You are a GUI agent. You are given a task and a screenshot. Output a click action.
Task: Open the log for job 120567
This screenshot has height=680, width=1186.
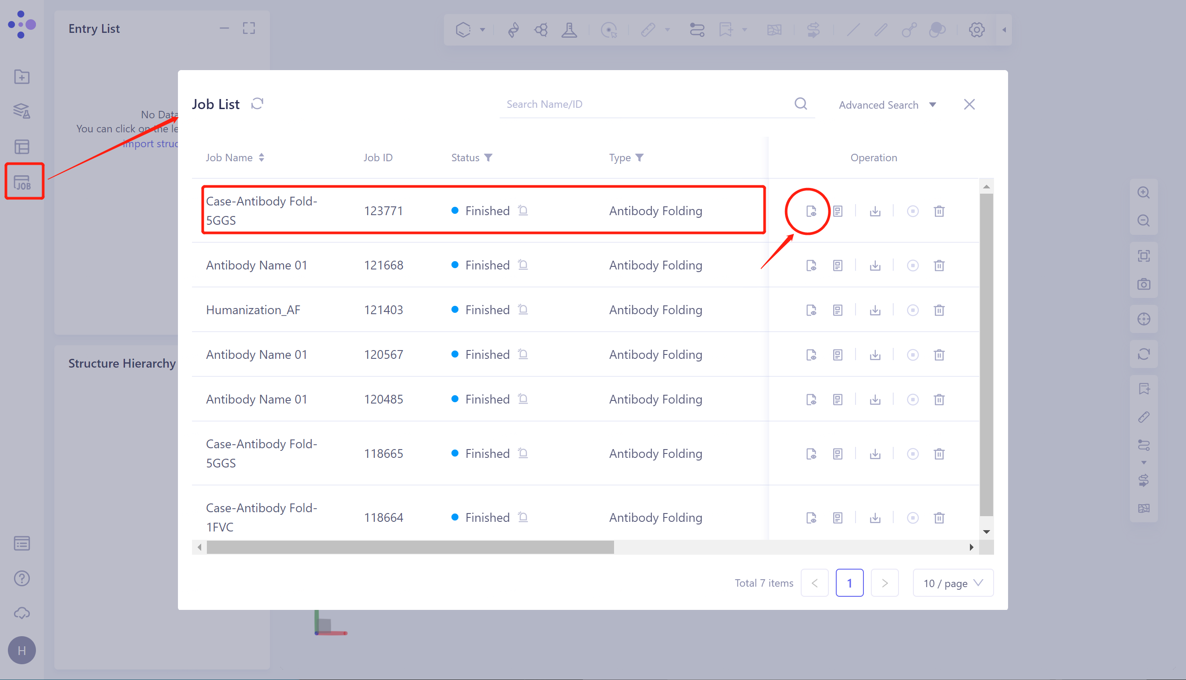838,355
